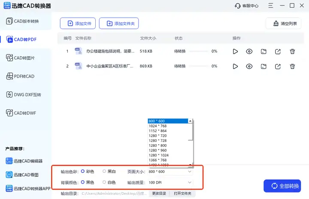Open 迅捷CAD看图 product recommendation

pyautogui.click(x=22, y=175)
